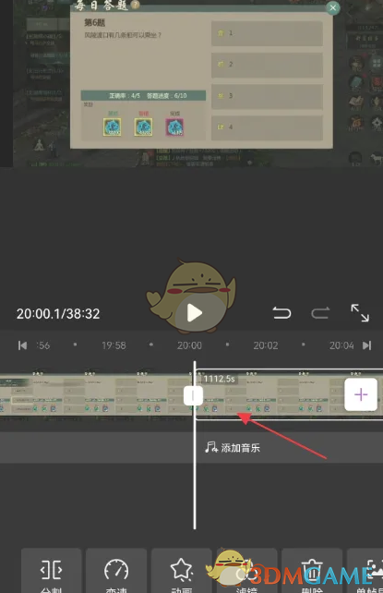Tap 添加音乐 to add music
Screen dimensions: 383x593
tap(233, 448)
